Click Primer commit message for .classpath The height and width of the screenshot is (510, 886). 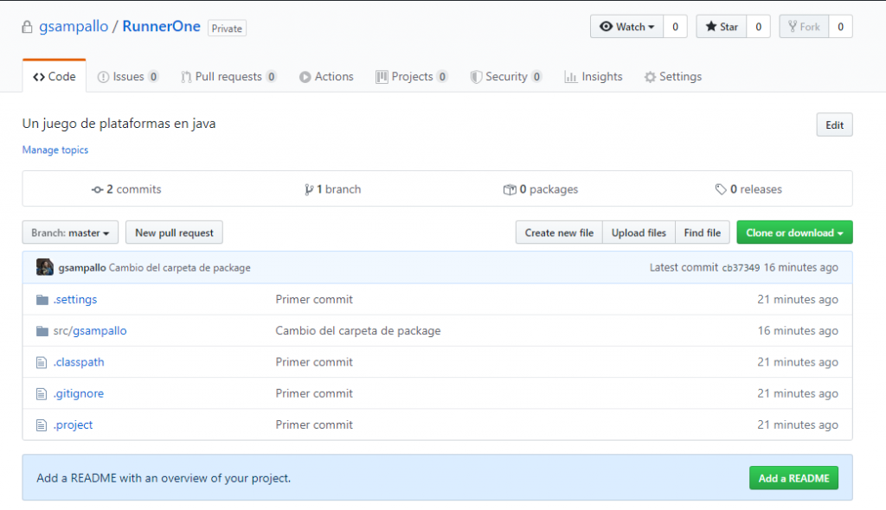click(314, 362)
